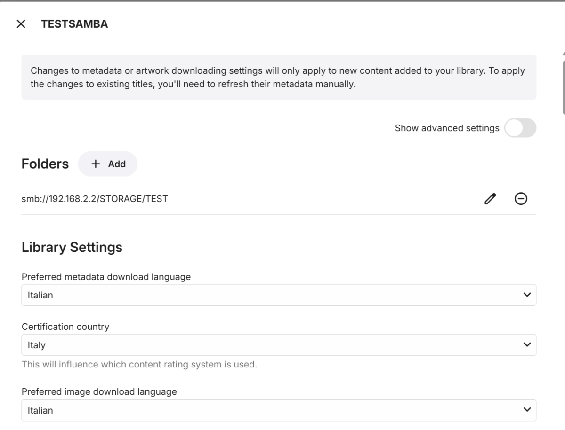
Task: Open the Certification country dropdown
Action: [x=273, y=345]
